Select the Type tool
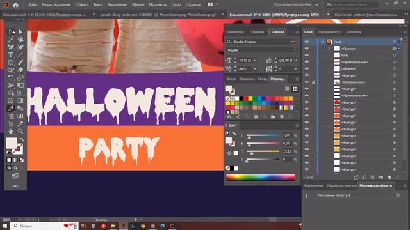Image resolution: width=410 pixels, height=230 pixels. coord(11,55)
